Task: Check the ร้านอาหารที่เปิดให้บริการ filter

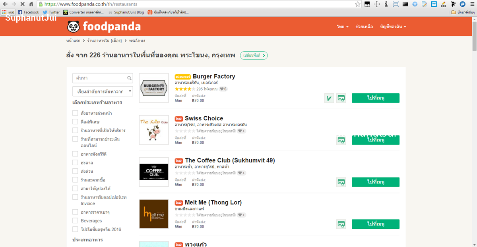Action: pos(75,130)
